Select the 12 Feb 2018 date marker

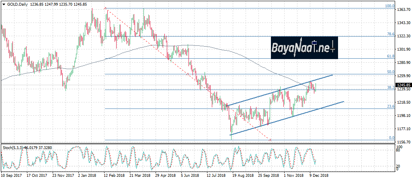point(115,176)
